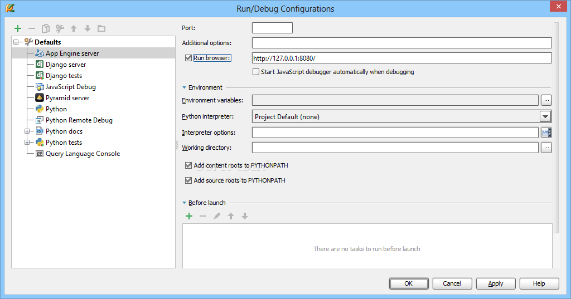Screen dimensions: 571x299
Task: Click Python Remote Debug icon
Action: pyautogui.click(x=40, y=120)
